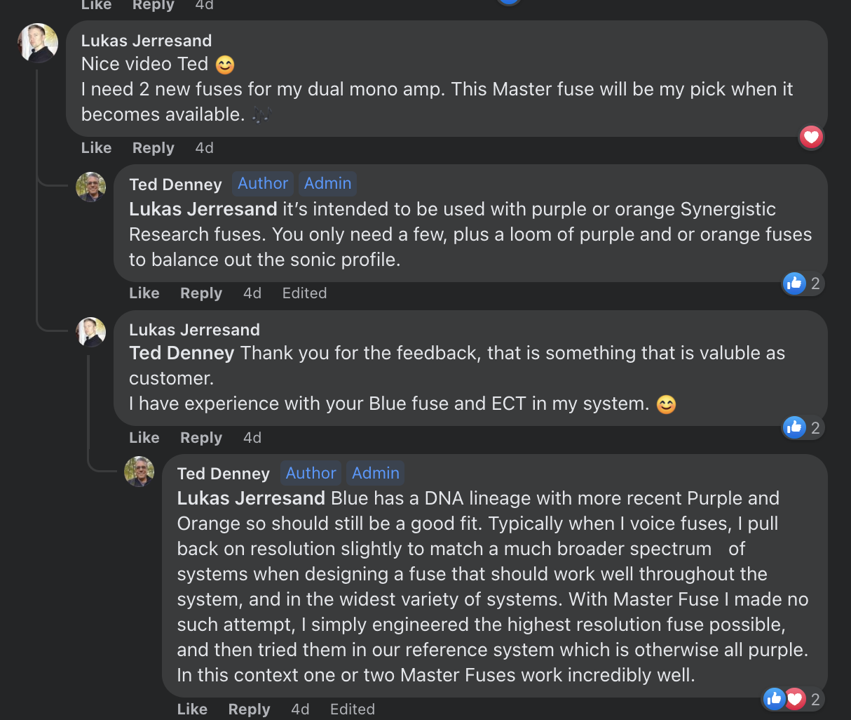The height and width of the screenshot is (720, 851).
Task: Reply to Ted's purple or orange fuses comment
Action: tap(200, 293)
